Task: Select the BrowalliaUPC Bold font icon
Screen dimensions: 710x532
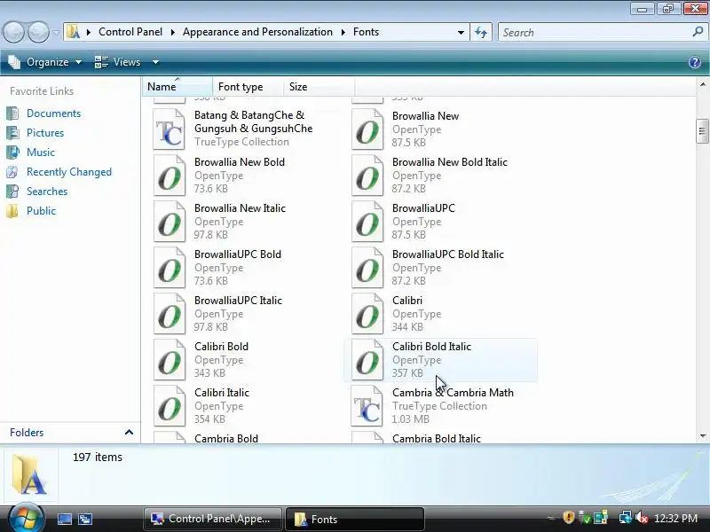Action: pyautogui.click(x=170, y=268)
